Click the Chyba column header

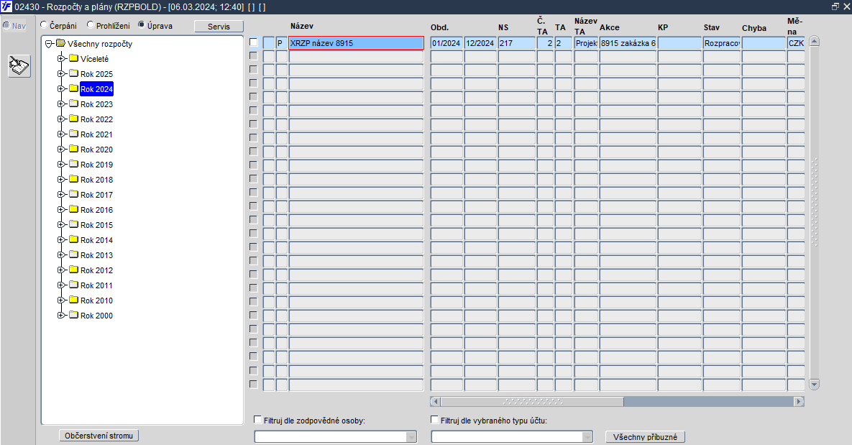pos(754,28)
